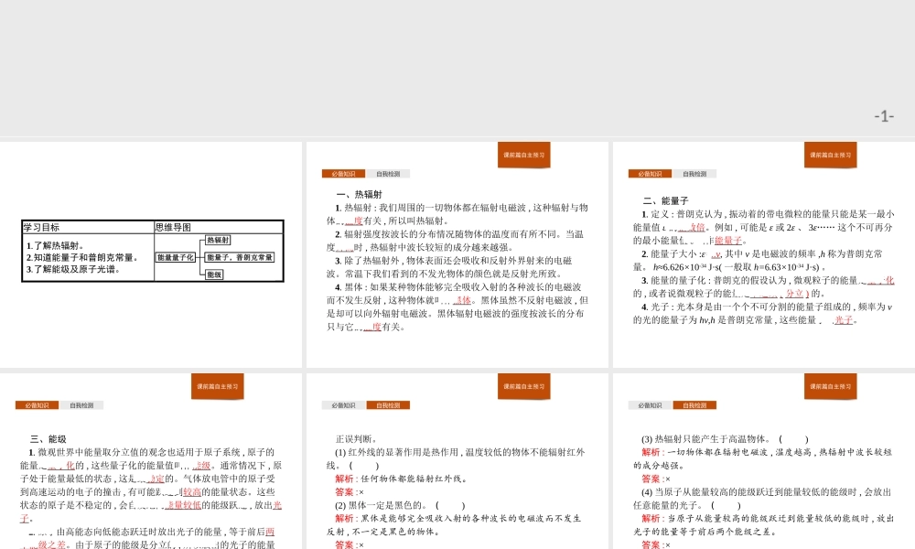Click the 能量子、普朗克常量 node in the mind map
Viewport: 915px width, 549px height.
tap(240, 258)
